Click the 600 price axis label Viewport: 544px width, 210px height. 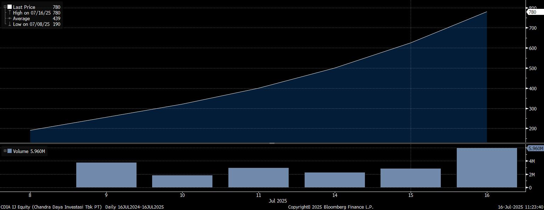point(533,48)
